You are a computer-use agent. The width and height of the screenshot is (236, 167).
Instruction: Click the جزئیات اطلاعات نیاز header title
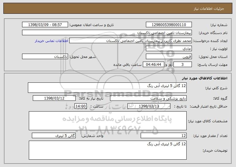(x=209, y=9)
